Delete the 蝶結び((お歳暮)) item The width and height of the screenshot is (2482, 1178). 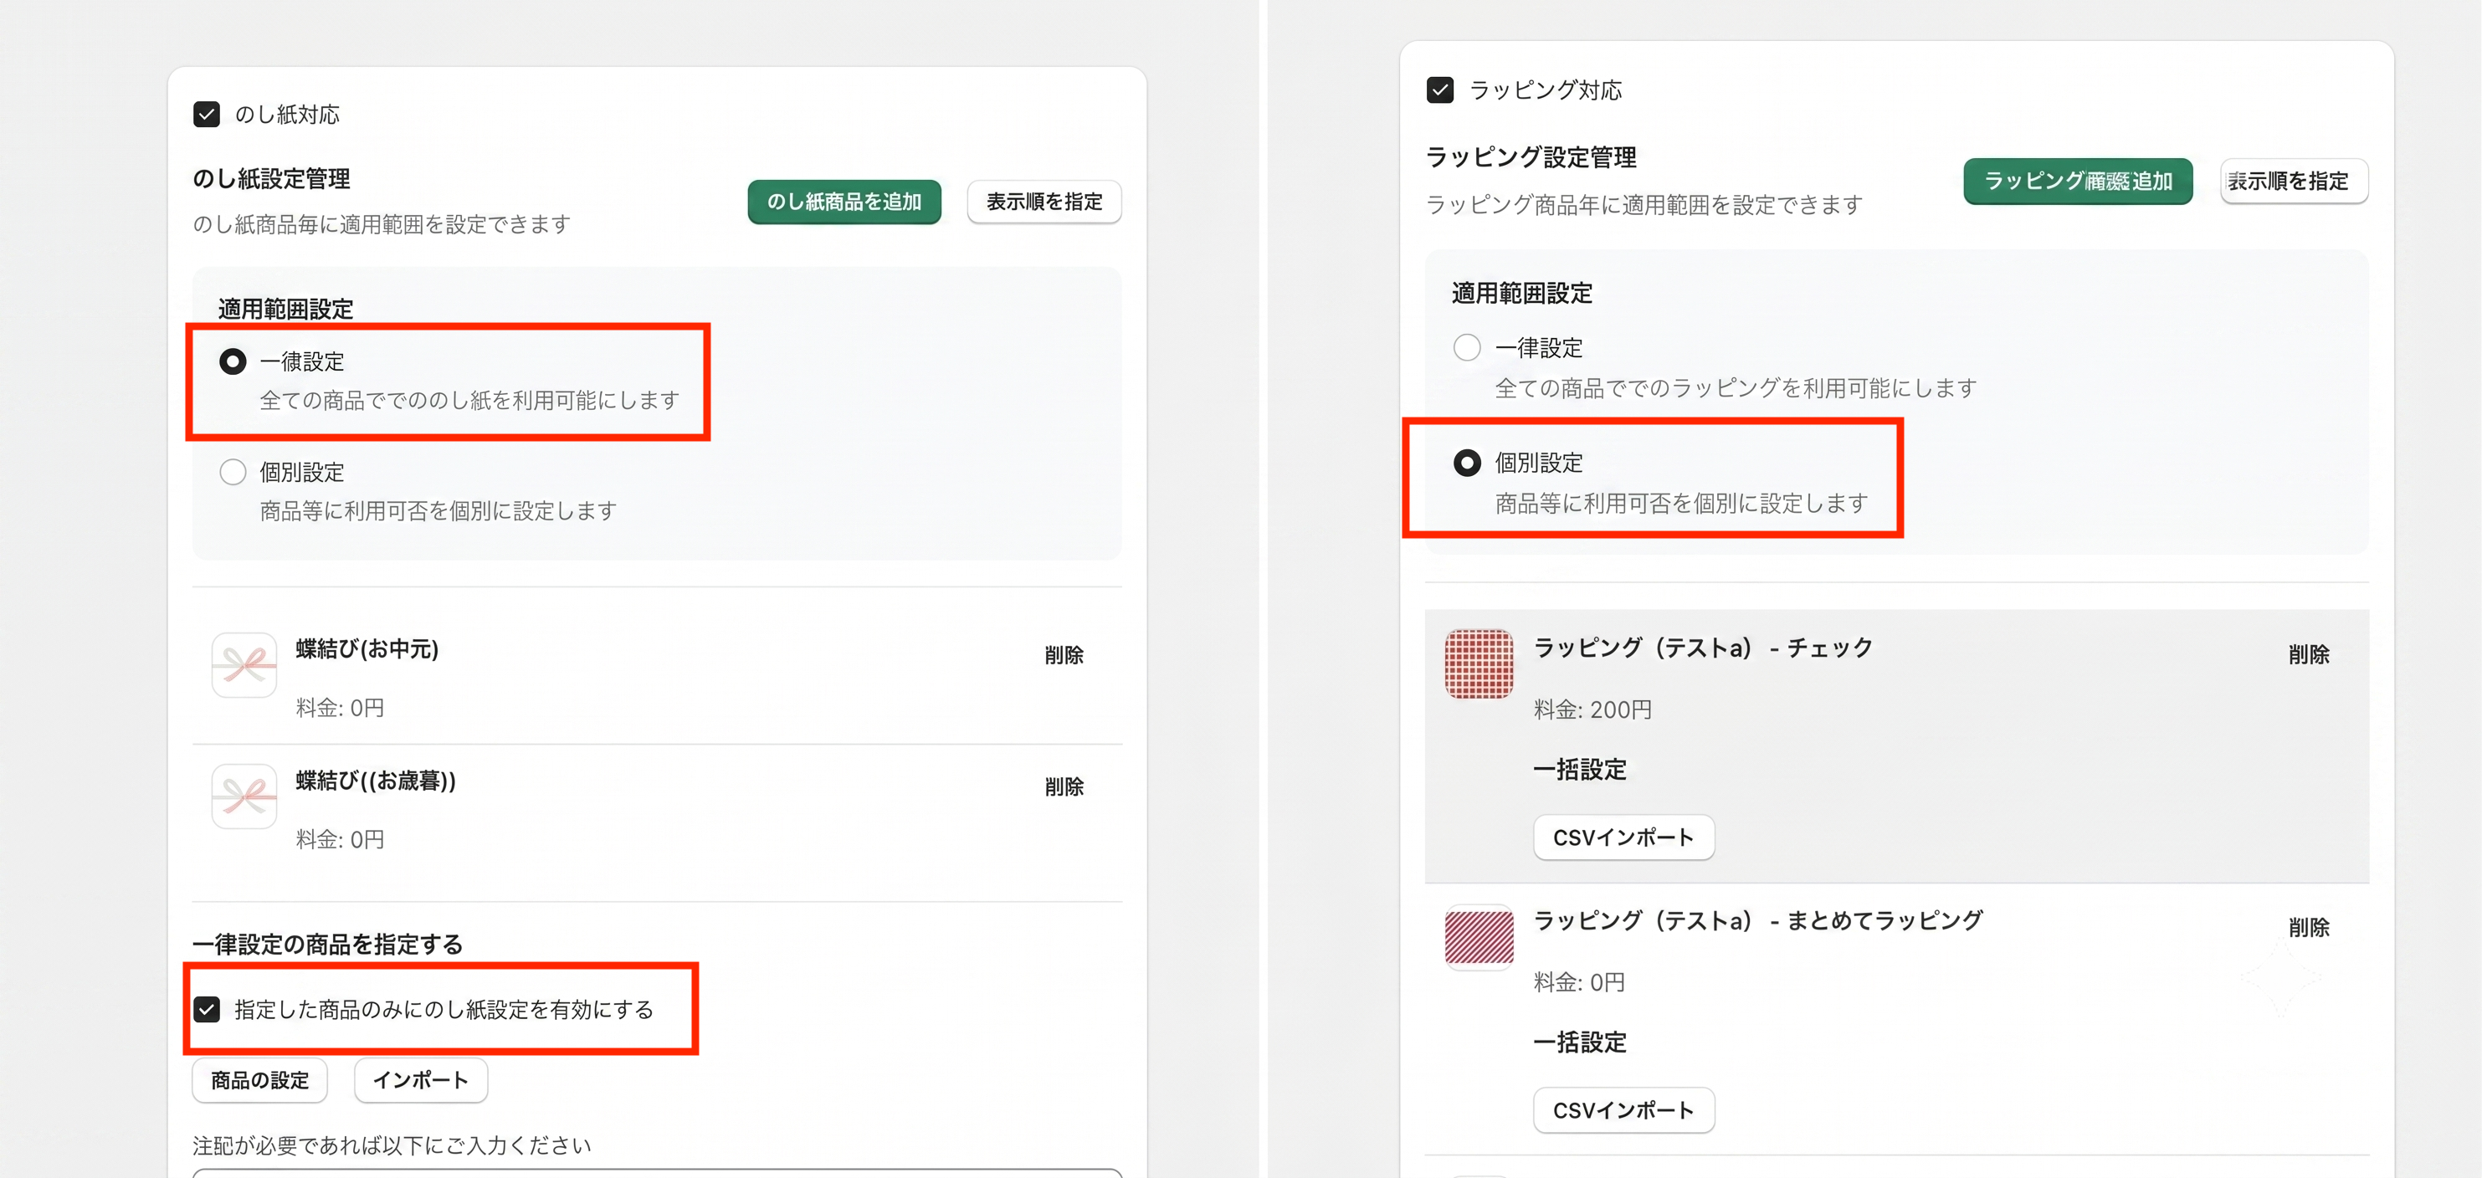click(x=1064, y=787)
